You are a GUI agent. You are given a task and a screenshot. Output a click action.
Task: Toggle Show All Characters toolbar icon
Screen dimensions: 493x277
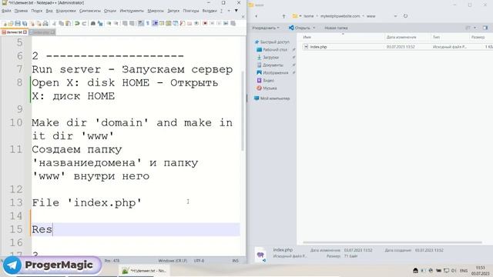click(147, 24)
